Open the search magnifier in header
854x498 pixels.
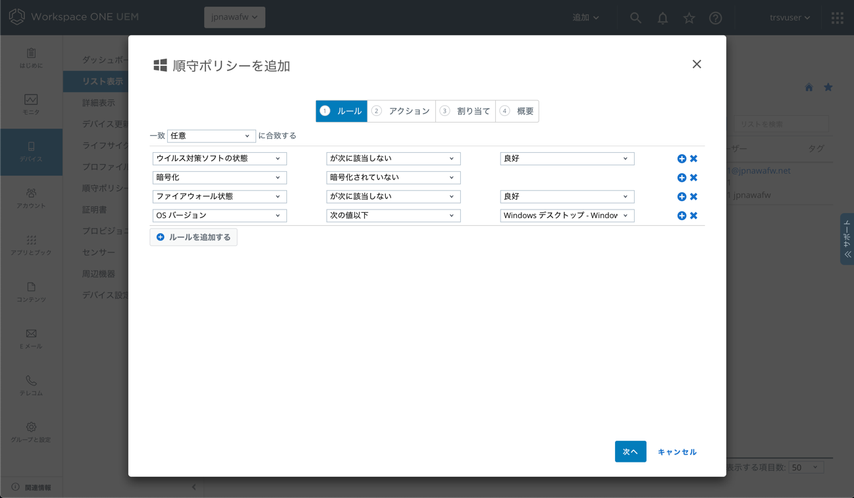[635, 18]
